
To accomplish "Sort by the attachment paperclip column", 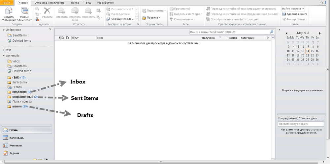I will pyautogui.click(x=73, y=38).
